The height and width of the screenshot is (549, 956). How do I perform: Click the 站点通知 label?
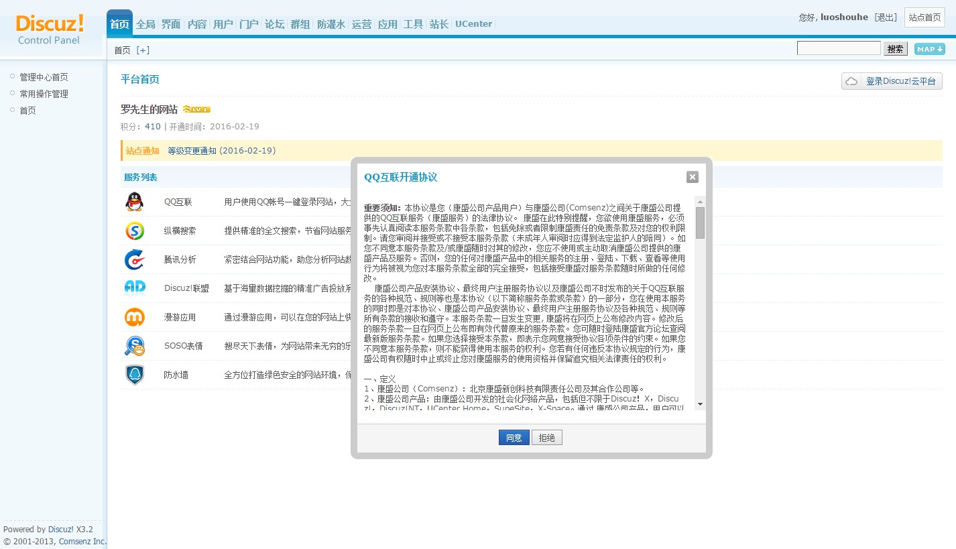pos(143,151)
